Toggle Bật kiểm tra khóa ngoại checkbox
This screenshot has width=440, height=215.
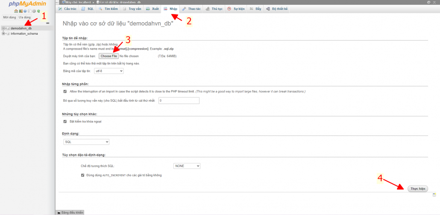point(65,121)
